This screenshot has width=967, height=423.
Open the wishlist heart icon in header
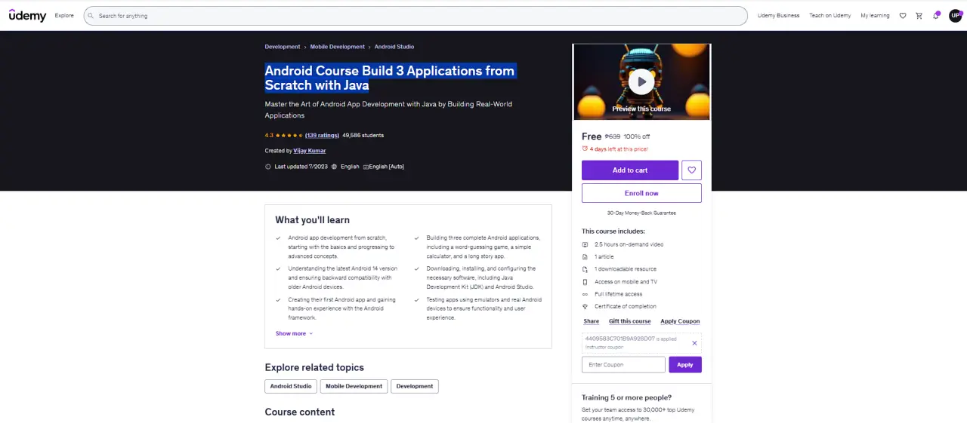(x=903, y=16)
